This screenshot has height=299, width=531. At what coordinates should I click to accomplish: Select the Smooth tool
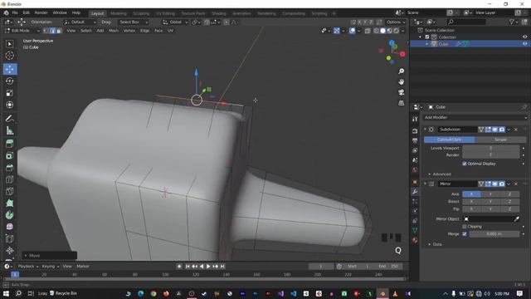[x=10, y=227]
